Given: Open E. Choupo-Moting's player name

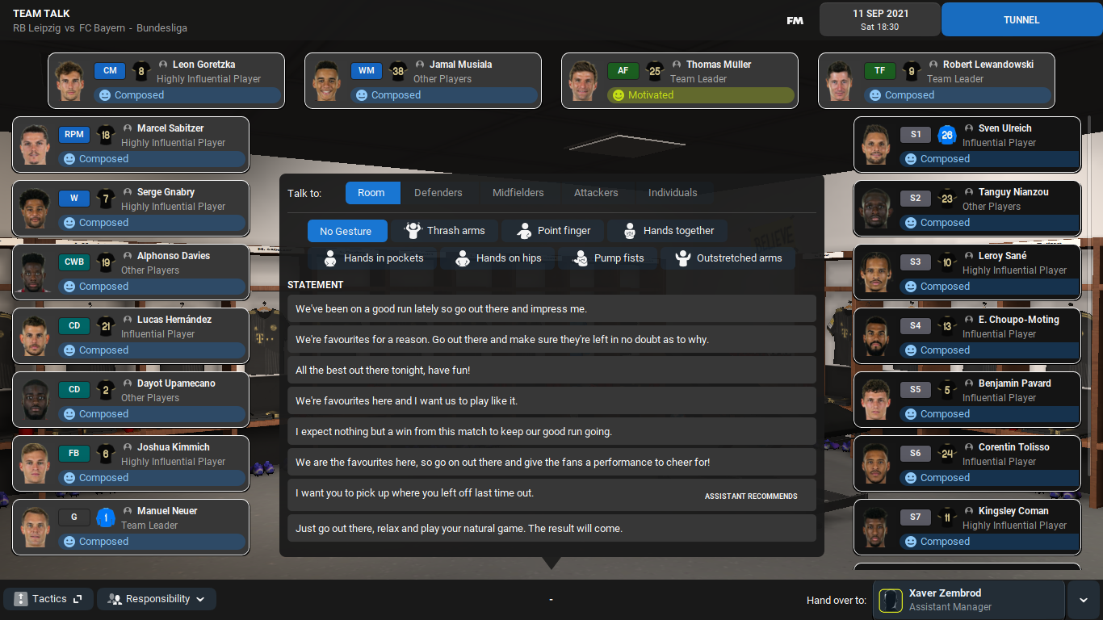Looking at the screenshot, I should pos(1019,320).
